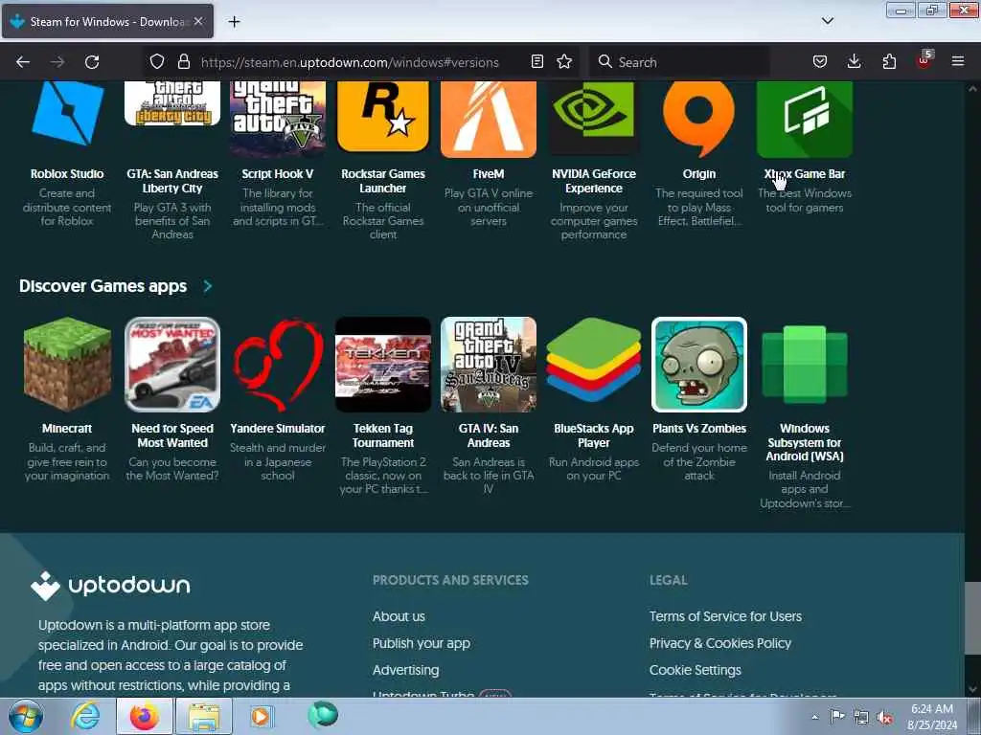Switch to Firefox in the taskbar
This screenshot has width=981, height=735.
pos(144,716)
